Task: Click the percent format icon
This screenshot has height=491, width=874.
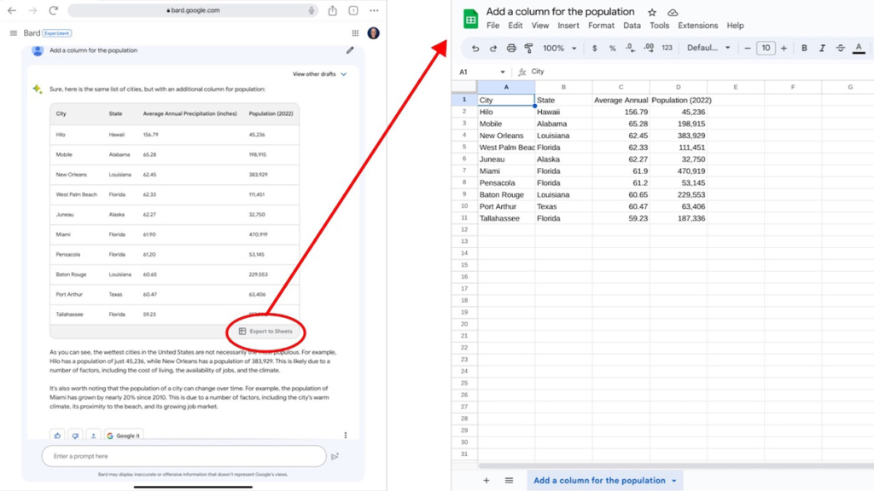Action: (614, 49)
